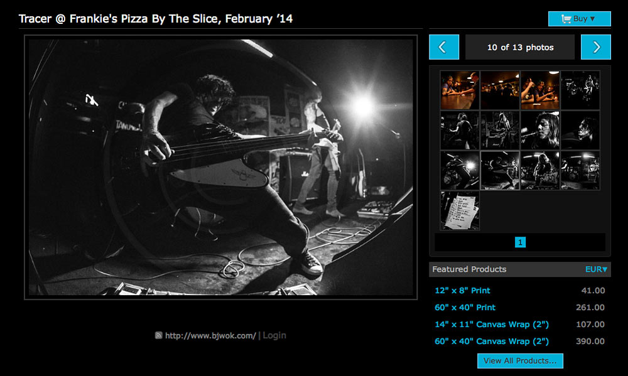Open the setlist paper thumbnail

point(460,211)
